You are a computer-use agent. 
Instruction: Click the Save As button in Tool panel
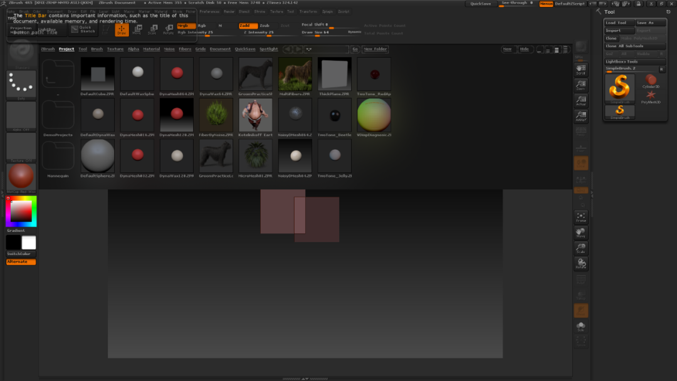(x=651, y=23)
